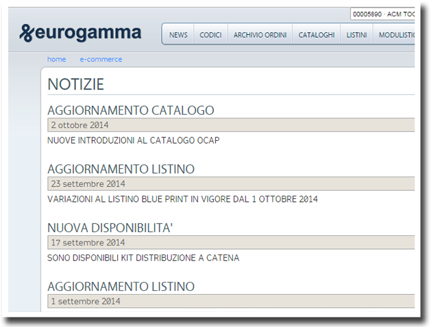Screen dimensions: 436x327
Task: Open the CATALOGHI tab
Action: click(317, 35)
